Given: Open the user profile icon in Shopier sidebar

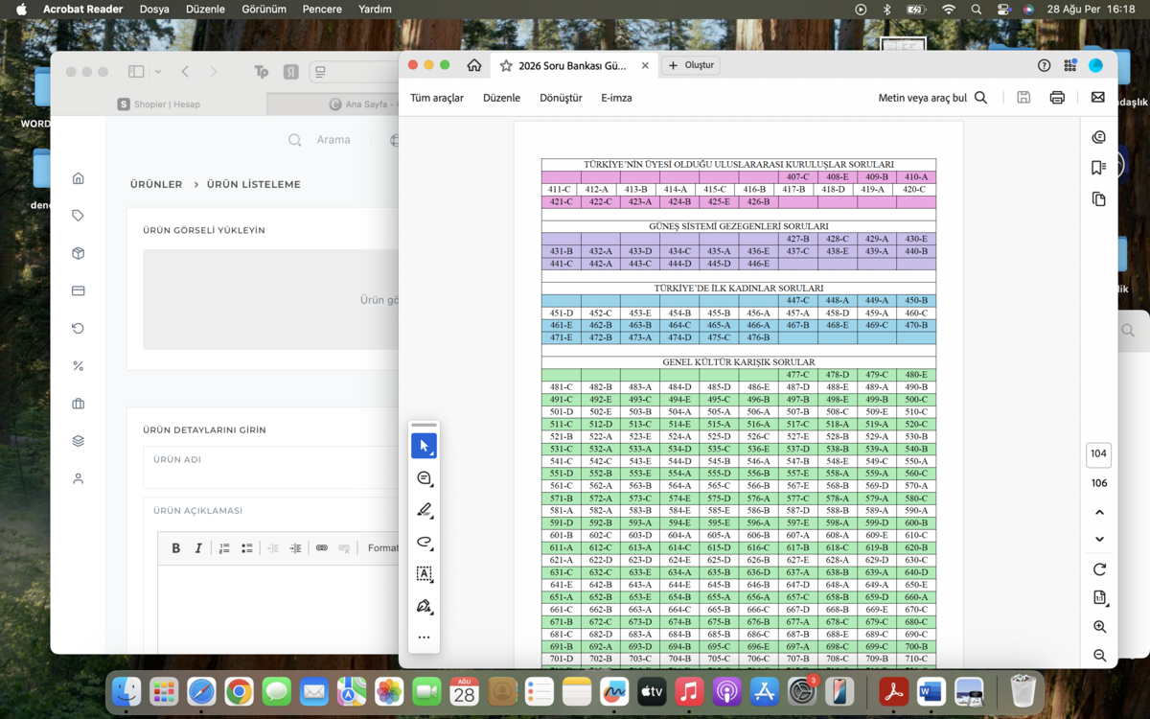Looking at the screenshot, I should coord(79,478).
